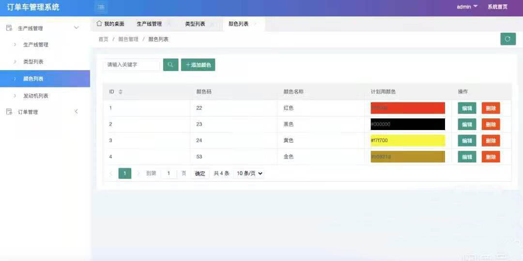Click the 添加颜色 button
Image resolution: width=523 pixels, height=261 pixels.
(x=198, y=65)
